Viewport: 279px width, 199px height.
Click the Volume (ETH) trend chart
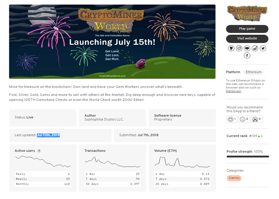[182, 162]
